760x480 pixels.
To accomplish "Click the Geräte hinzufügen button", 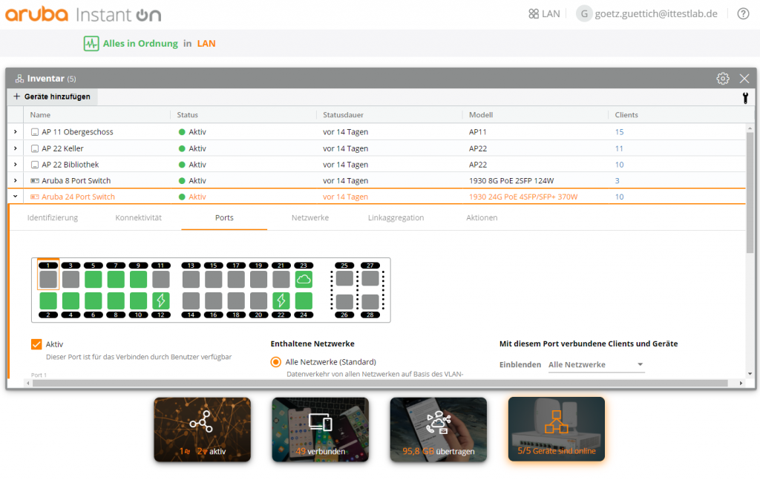I will pyautogui.click(x=51, y=97).
